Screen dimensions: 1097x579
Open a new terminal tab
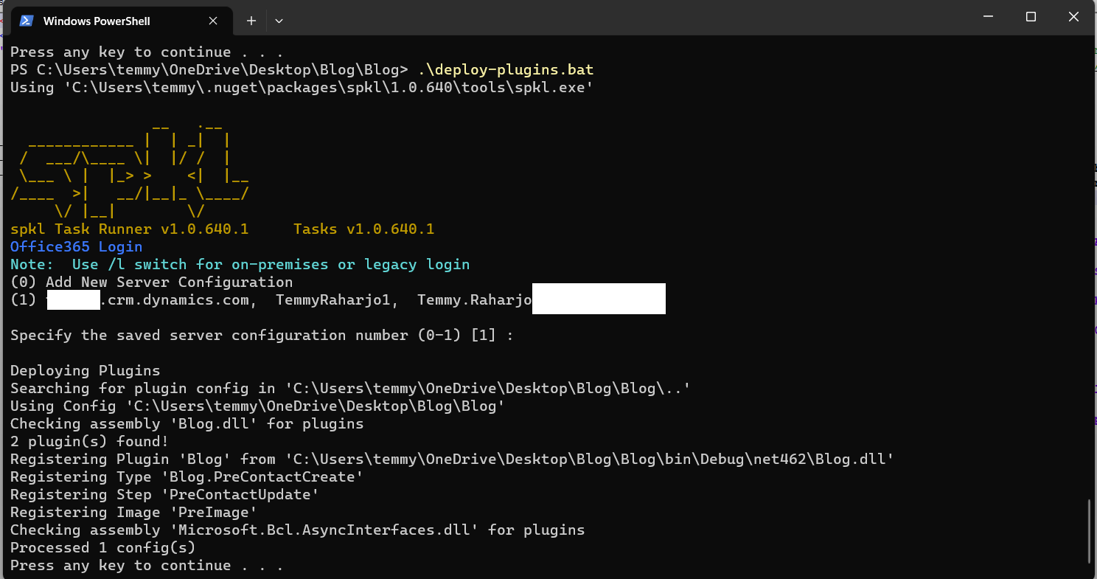pyautogui.click(x=251, y=21)
